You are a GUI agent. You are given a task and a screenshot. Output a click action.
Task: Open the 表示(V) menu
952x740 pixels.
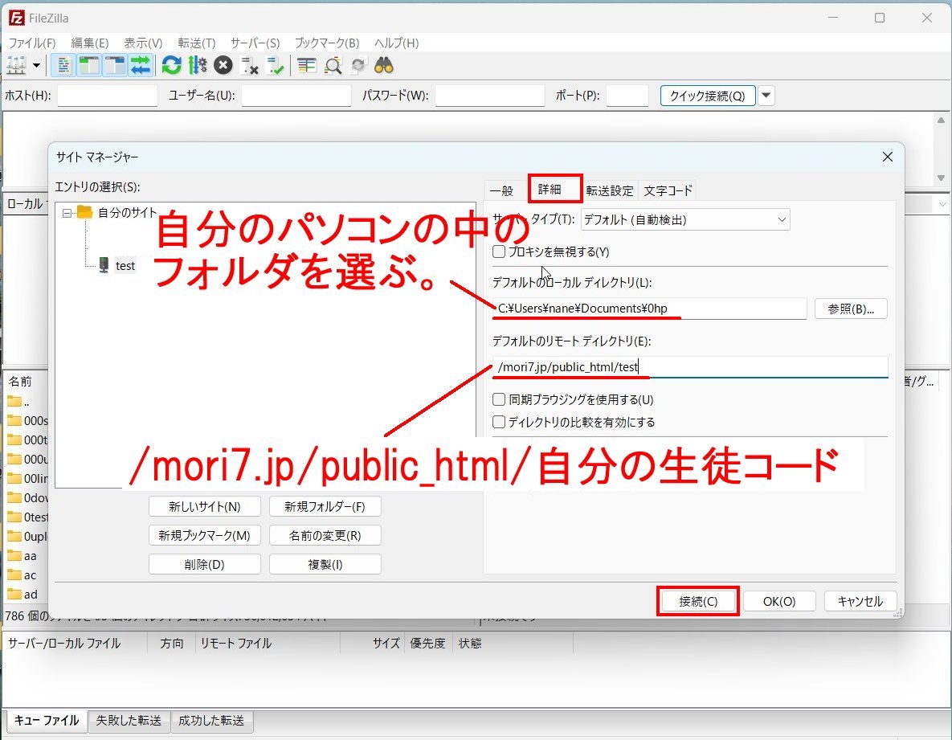click(x=143, y=43)
